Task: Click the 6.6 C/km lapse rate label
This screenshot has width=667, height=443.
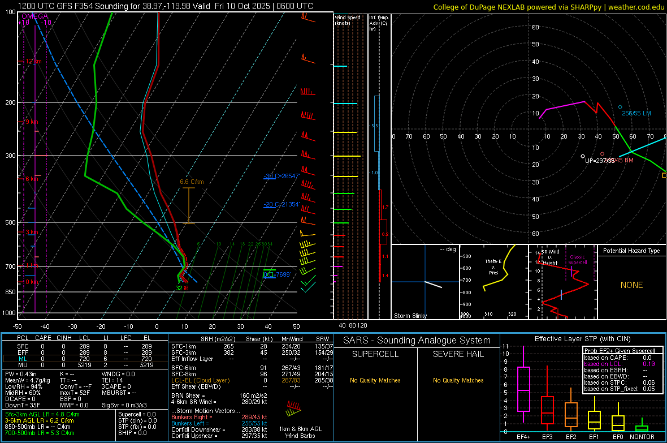Action: 192,182
